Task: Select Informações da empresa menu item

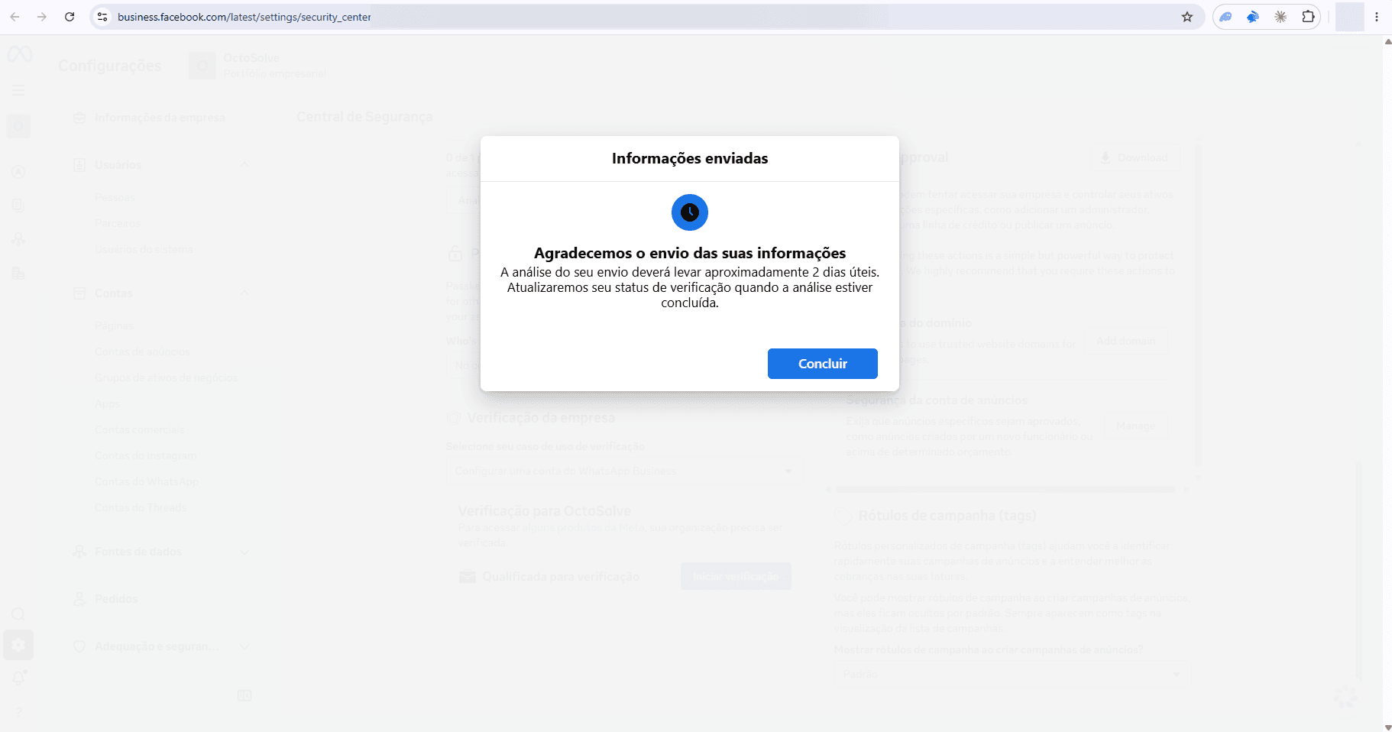Action: (x=160, y=118)
